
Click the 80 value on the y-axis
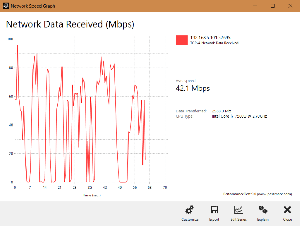click(11, 68)
